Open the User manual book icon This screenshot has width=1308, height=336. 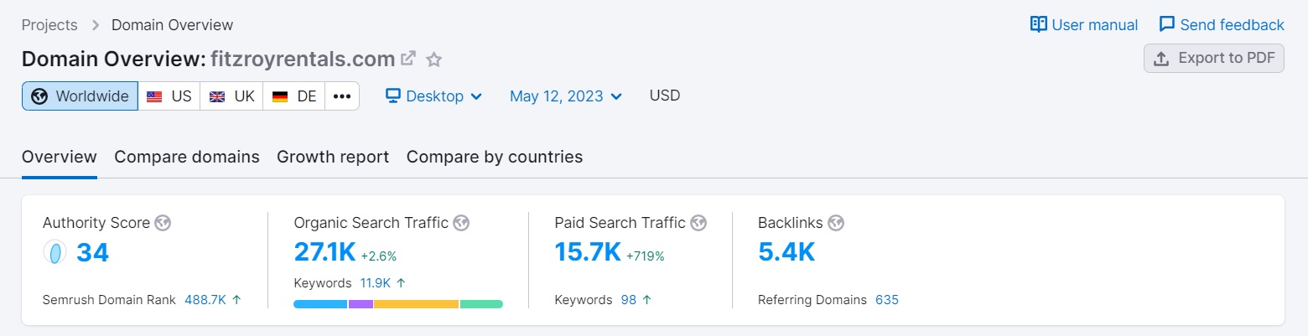[x=1039, y=24]
